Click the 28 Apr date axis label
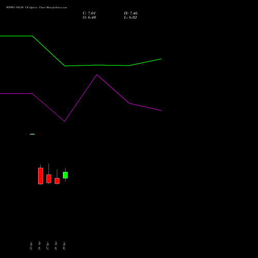Viewport: 258px width, 258px height. click(56, 246)
